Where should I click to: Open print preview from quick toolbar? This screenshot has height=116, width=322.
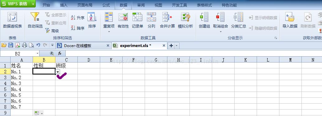[31, 45]
